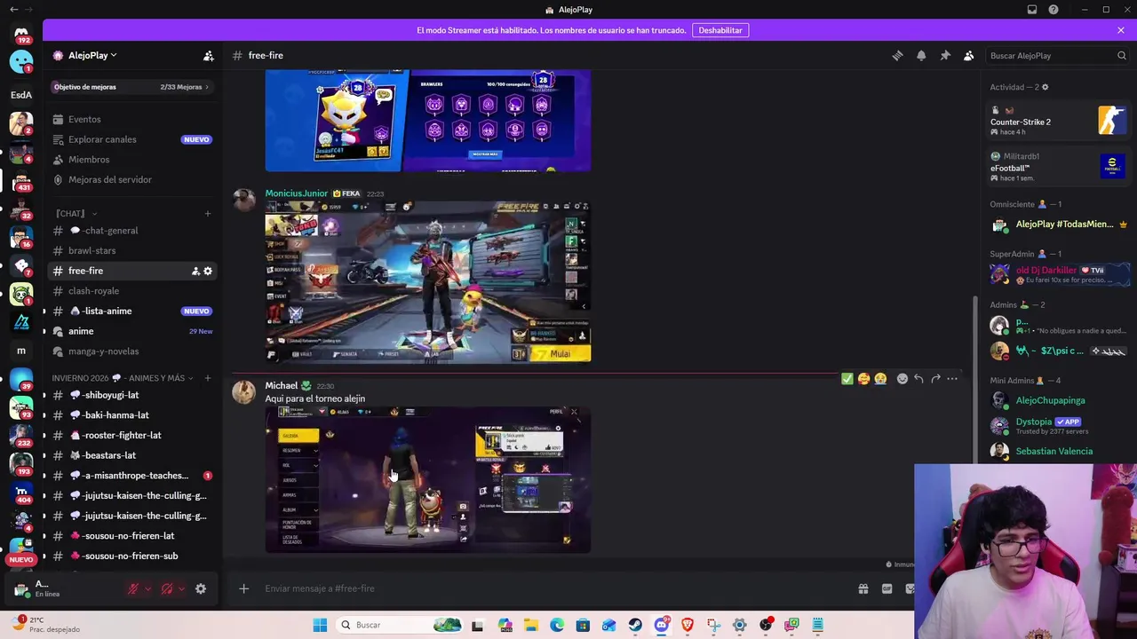Screen dimensions: 1137x639
Task: Forward Michael's message with forward arrow
Action: (935, 379)
